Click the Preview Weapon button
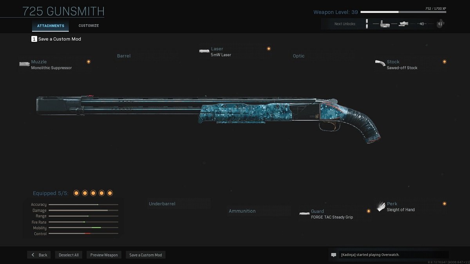The width and height of the screenshot is (470, 264). click(x=104, y=255)
